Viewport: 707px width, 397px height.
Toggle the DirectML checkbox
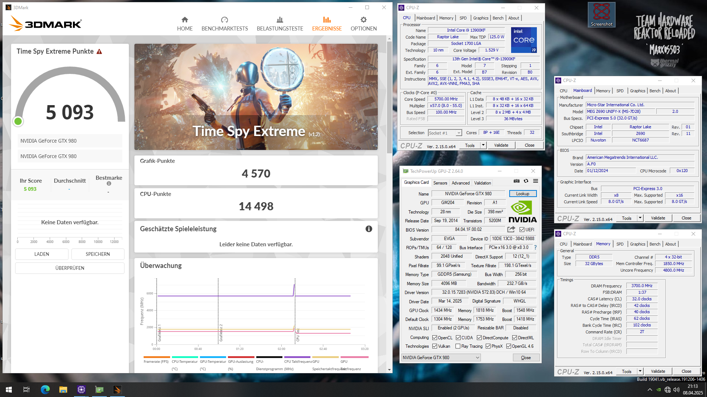[x=514, y=338]
